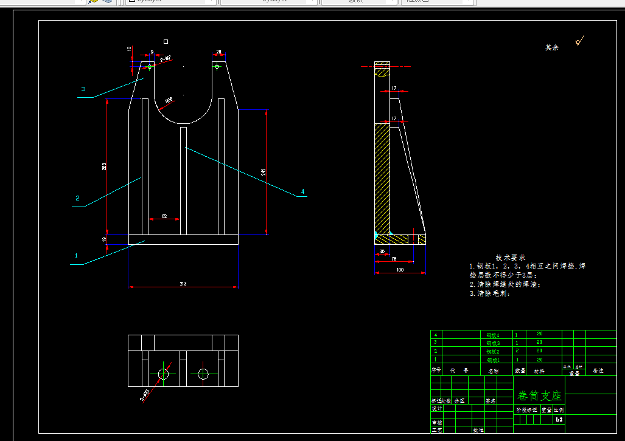Click technical requirement line 3 清除毛刺
This screenshot has width=625, height=441.
pyautogui.click(x=490, y=293)
